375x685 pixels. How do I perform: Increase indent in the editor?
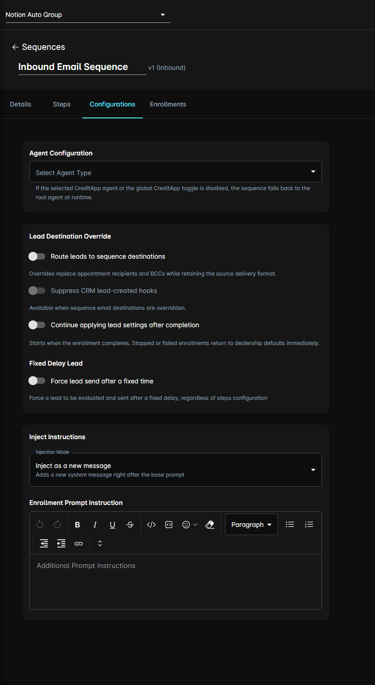44,543
